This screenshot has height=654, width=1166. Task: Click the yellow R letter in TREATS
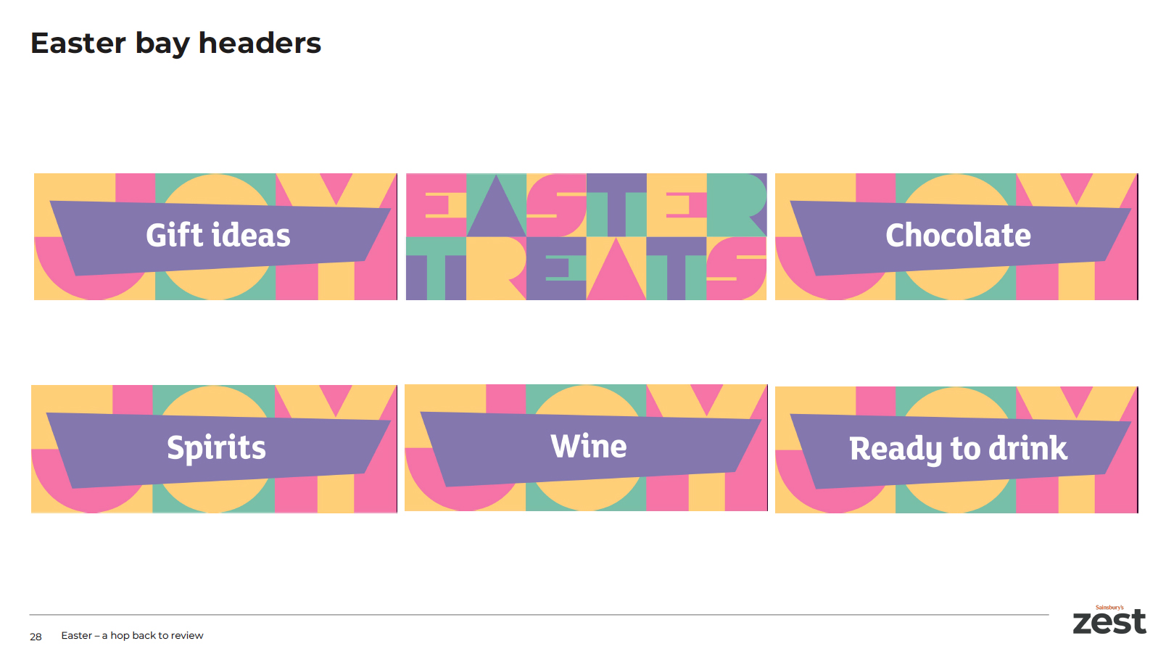pos(493,265)
